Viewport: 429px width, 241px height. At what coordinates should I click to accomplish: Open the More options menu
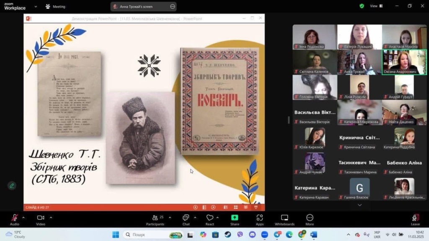[310, 220]
